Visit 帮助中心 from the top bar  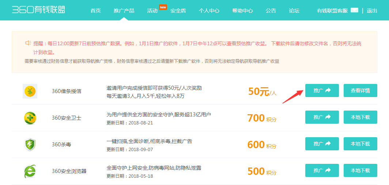tap(242, 11)
